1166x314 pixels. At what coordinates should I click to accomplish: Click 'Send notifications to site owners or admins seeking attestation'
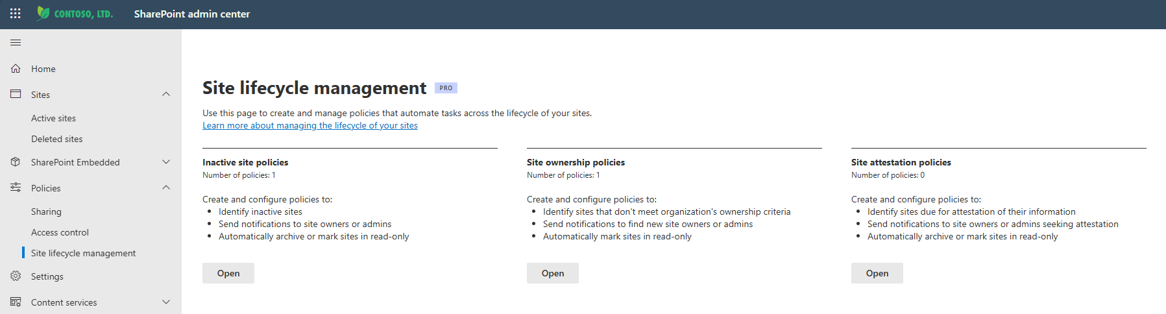(993, 224)
